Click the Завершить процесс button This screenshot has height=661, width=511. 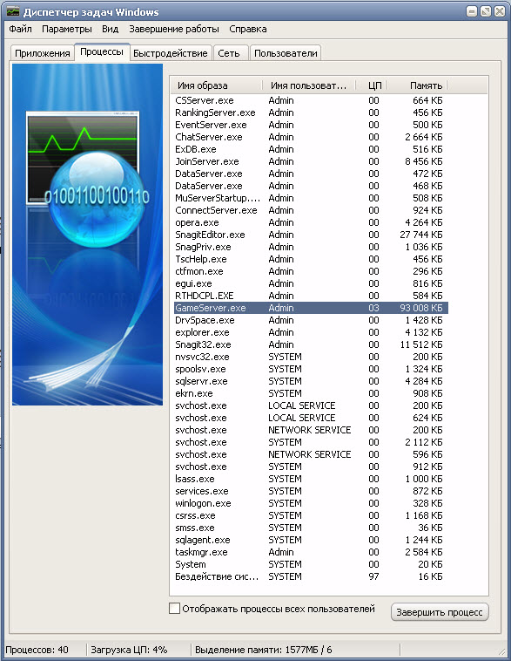click(440, 612)
